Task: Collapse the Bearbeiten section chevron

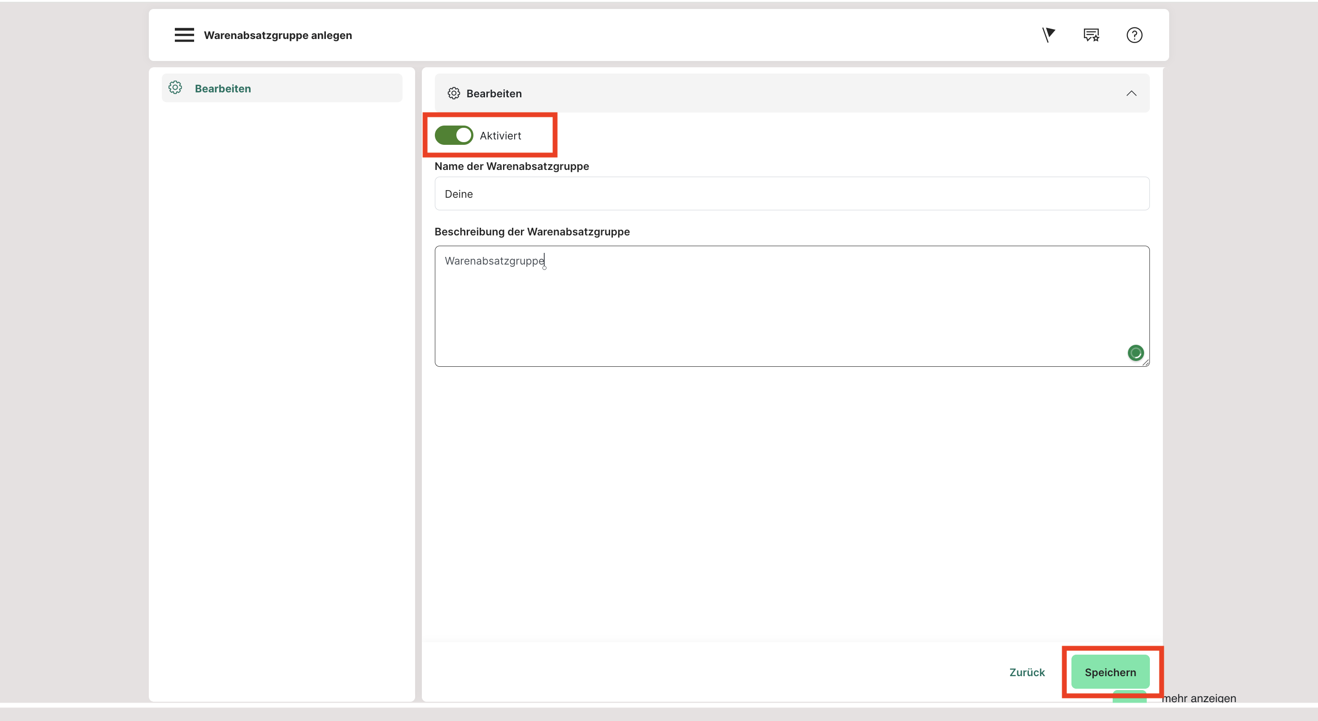Action: (1131, 93)
